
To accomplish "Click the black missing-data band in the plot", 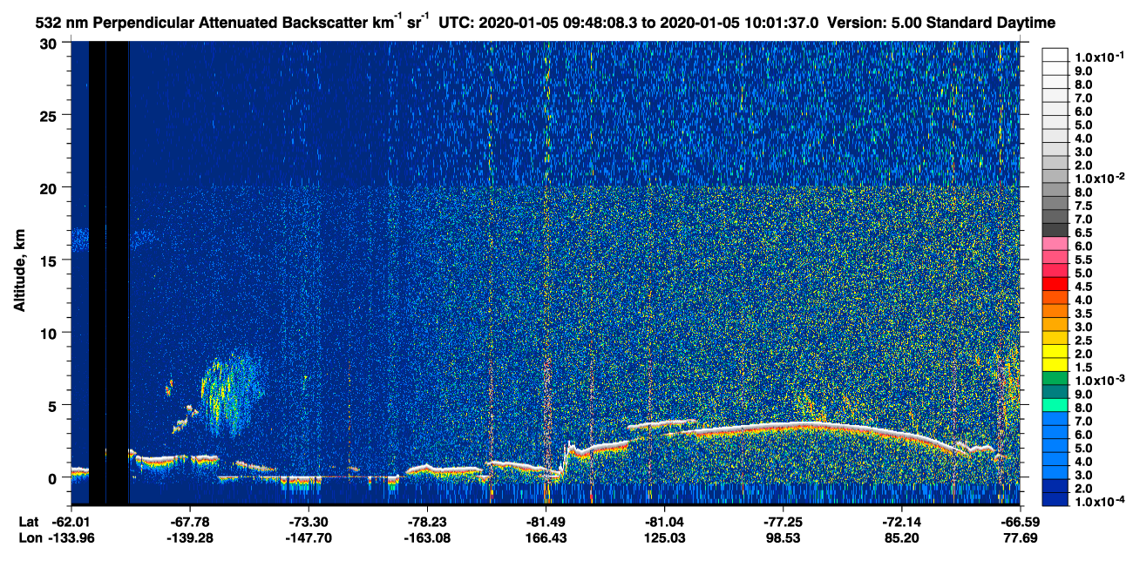I will coord(108,272).
